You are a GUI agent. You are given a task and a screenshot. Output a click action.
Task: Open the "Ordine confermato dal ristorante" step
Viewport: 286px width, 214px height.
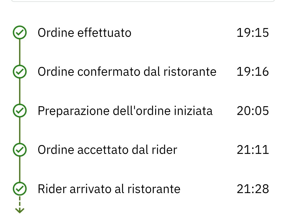click(x=127, y=72)
